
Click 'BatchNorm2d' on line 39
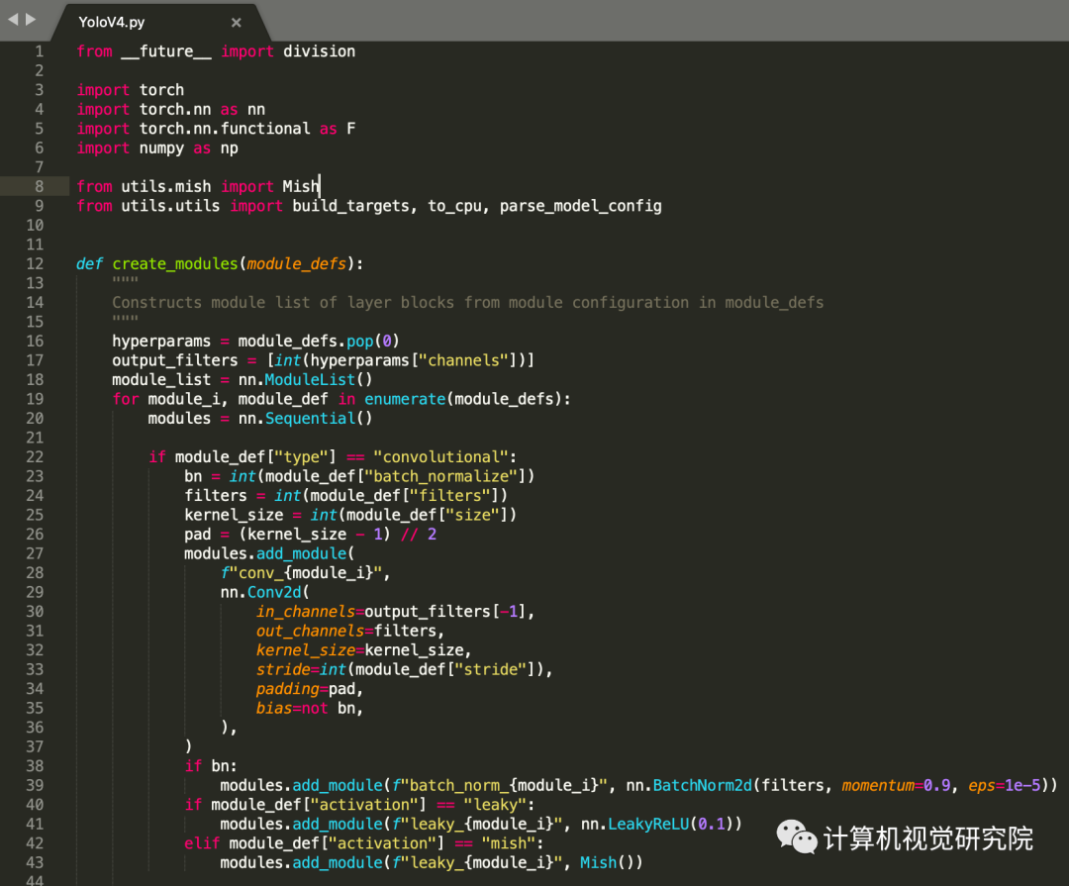click(702, 785)
